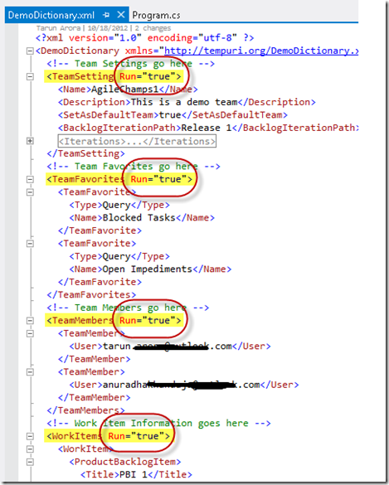The image size is (389, 485).
Task: Click the closing </TeamFavorites> tag
Action: click(91, 295)
